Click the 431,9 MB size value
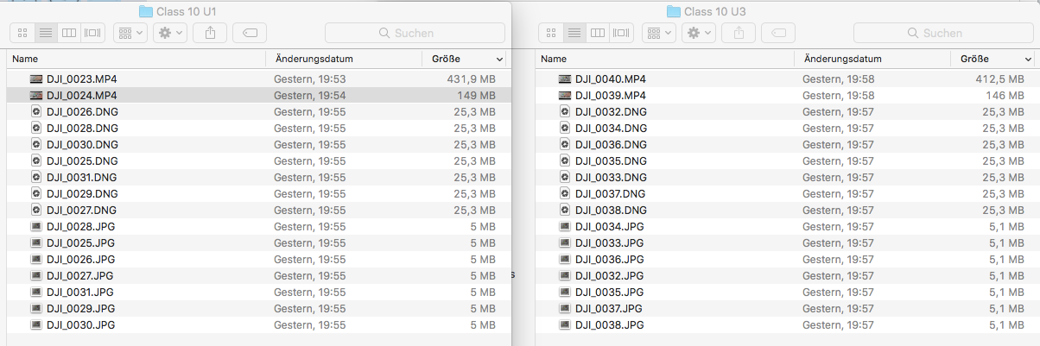 (x=471, y=79)
